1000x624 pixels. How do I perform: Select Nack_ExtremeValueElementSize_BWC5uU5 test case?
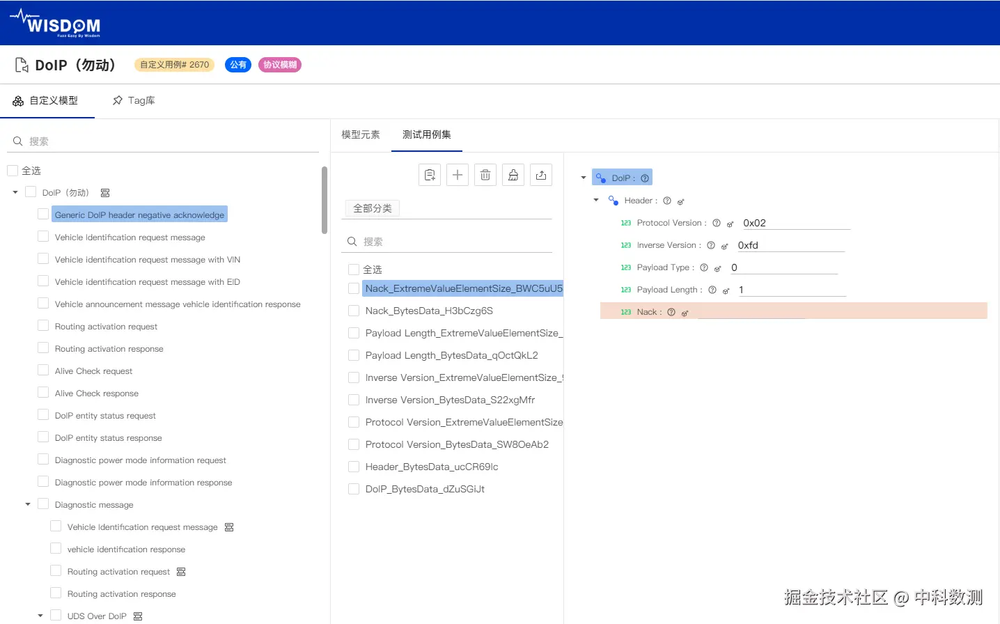(x=463, y=288)
